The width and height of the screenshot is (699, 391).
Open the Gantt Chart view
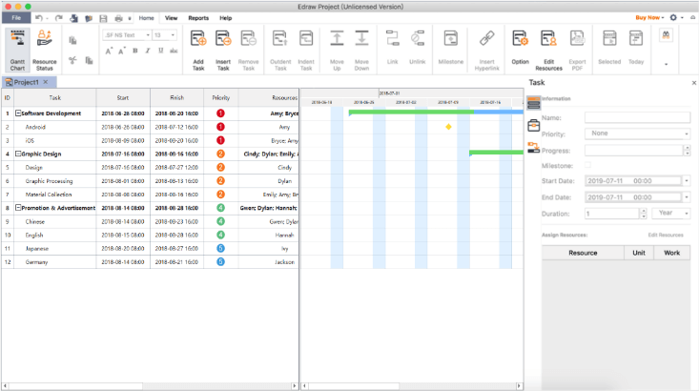(x=17, y=50)
